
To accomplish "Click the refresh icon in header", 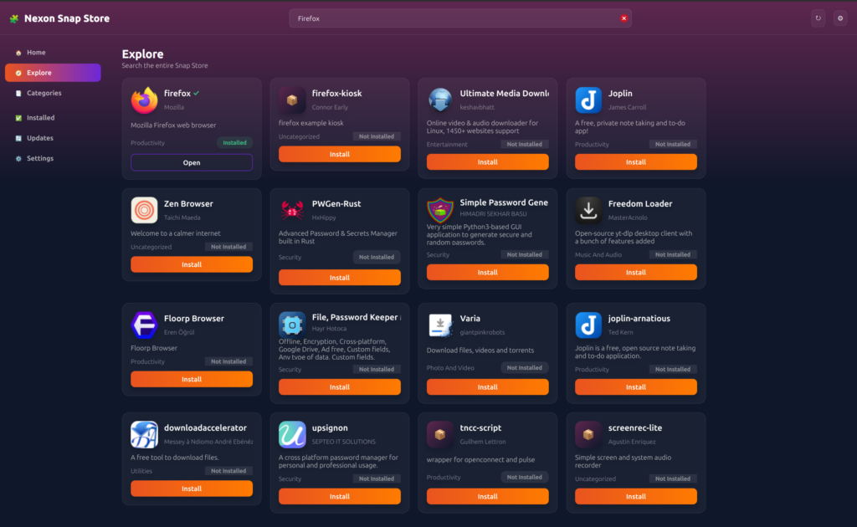I will pyautogui.click(x=819, y=18).
